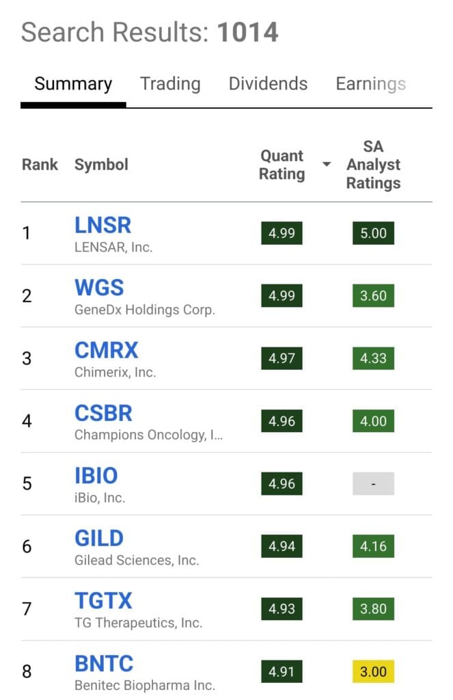Open the sort direction arrow beside Quant Rating
The image size is (453, 700).
tap(326, 165)
